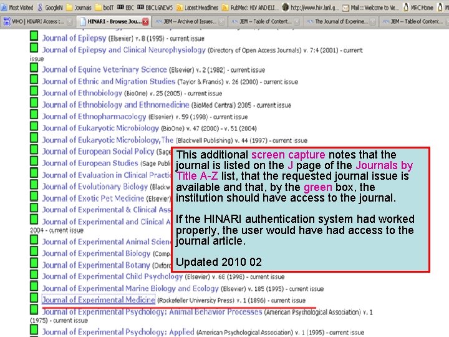Open Journal of Experimental Child Psychology
The height and width of the screenshot is (337, 449).
point(112,276)
